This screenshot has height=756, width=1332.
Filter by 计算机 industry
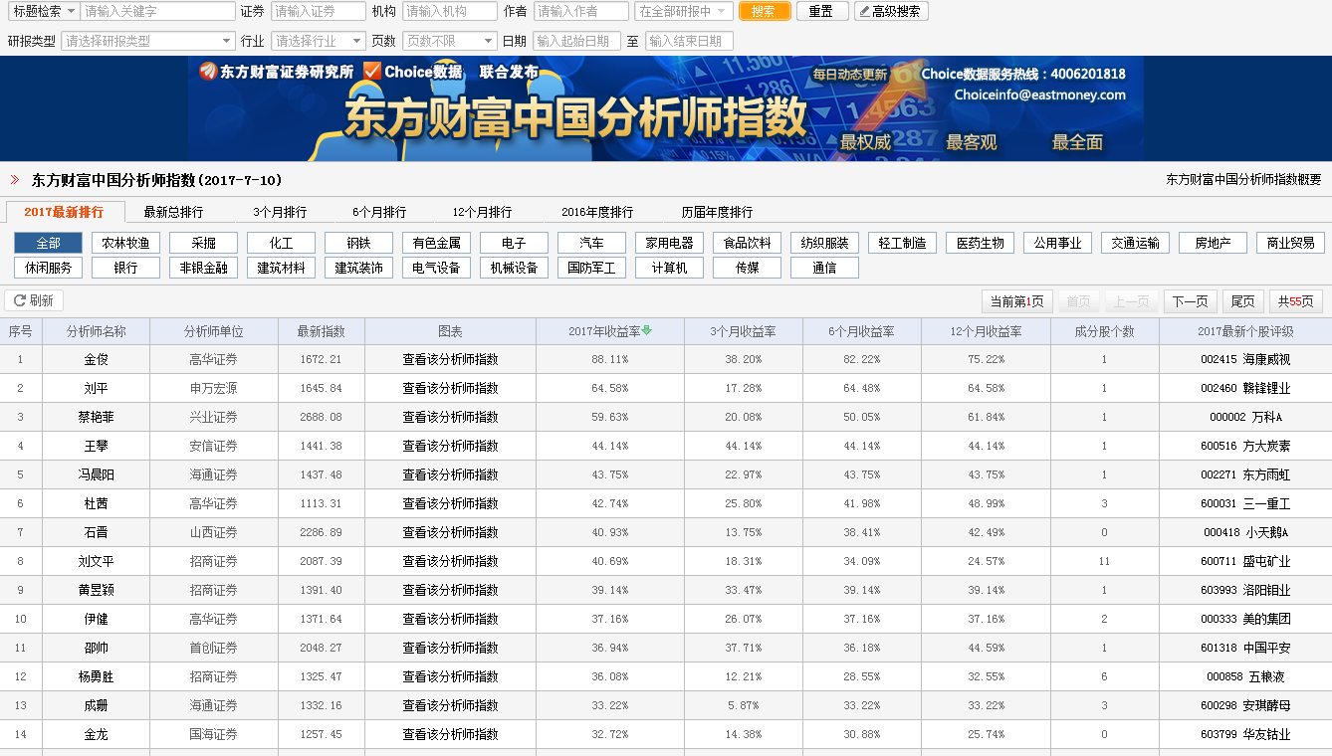[x=669, y=268]
